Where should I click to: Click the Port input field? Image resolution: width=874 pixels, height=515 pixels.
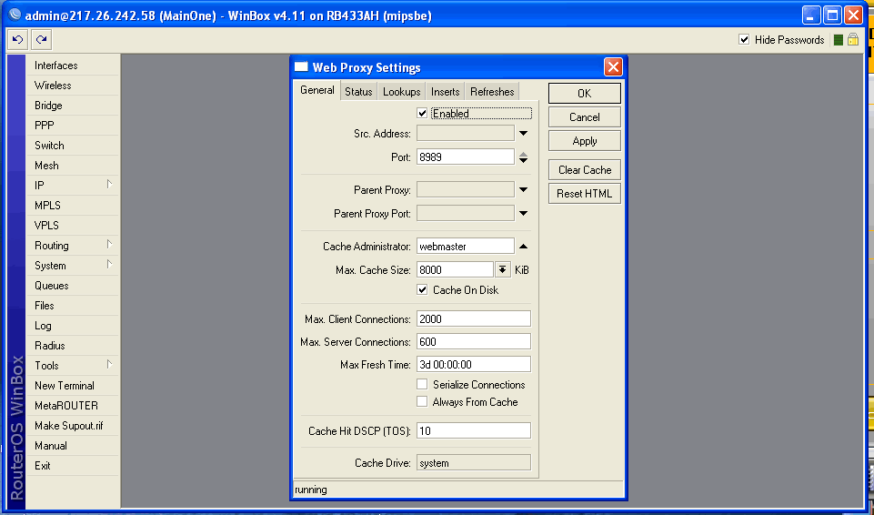pos(466,157)
